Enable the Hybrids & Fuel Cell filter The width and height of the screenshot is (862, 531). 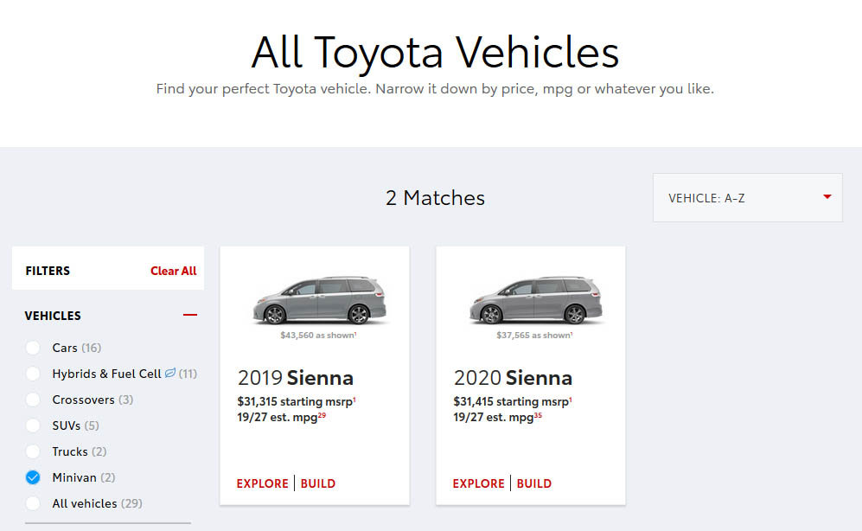[33, 374]
